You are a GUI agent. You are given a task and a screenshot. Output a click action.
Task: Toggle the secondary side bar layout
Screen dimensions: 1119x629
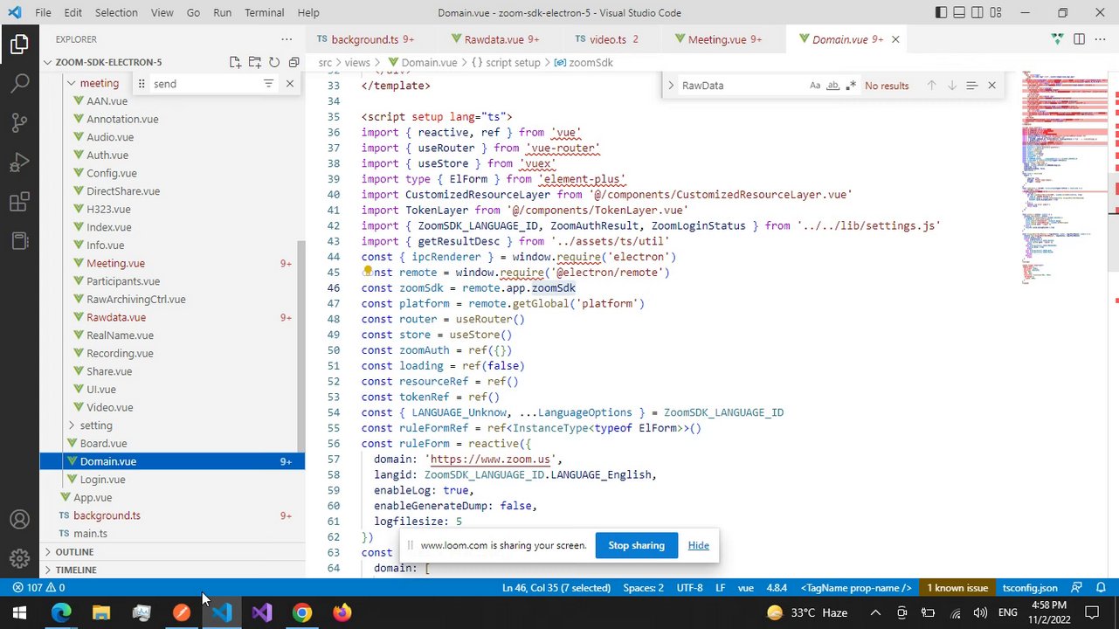coord(977,12)
